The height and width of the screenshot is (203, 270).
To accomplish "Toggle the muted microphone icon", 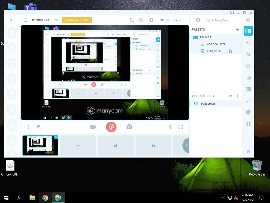I will click(x=170, y=127).
